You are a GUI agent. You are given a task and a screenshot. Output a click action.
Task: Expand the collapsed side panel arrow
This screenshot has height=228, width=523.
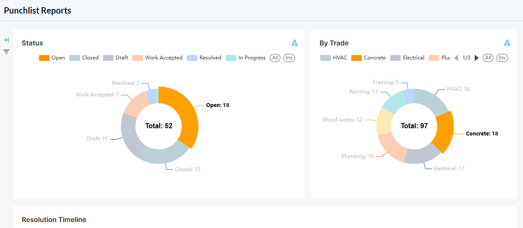click(x=6, y=40)
